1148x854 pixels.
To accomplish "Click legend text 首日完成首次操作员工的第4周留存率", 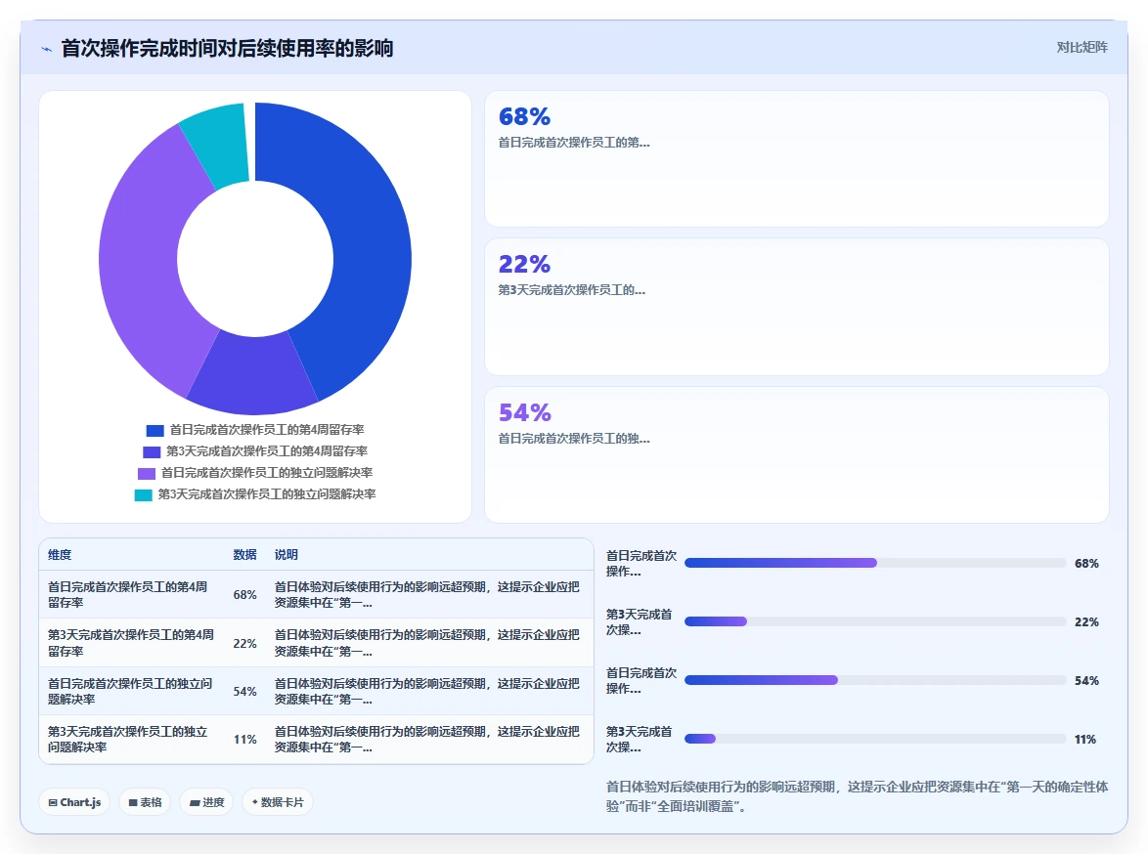I will pyautogui.click(x=267, y=430).
